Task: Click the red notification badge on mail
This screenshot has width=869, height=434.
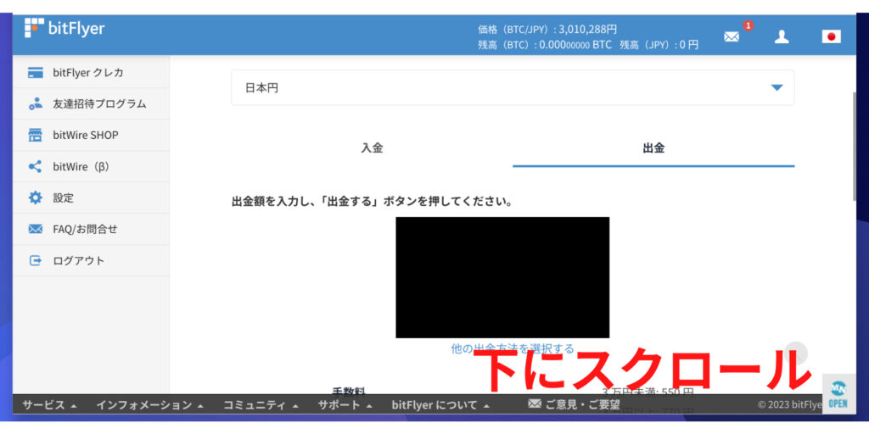Action: tap(748, 25)
